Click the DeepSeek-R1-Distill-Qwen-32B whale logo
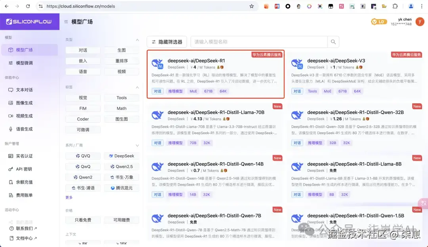428x247 pixels. click(x=297, y=115)
